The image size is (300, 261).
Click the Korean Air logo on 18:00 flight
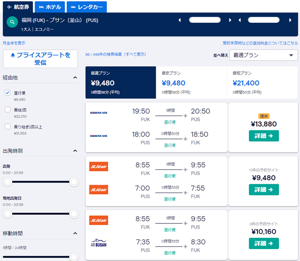click(99, 136)
